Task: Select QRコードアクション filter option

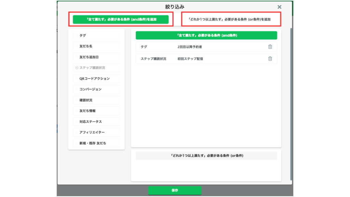Action: 96,79
